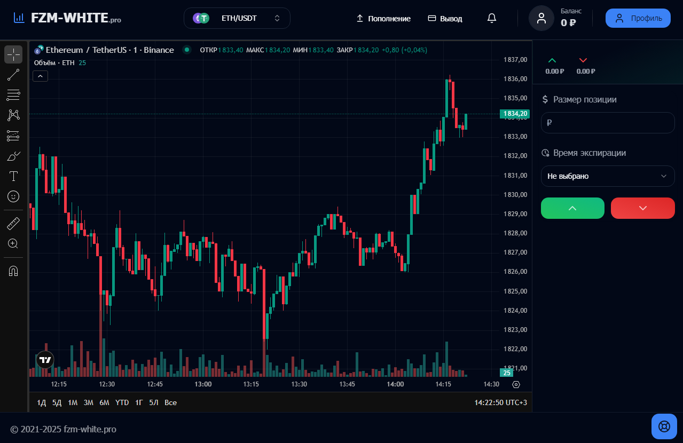
Task: Open the forecasting and measurement tools
Action: 13,136
